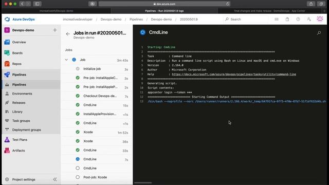Open imcreativedeveloper breadcrumb
329x185 pixels.
78,20
